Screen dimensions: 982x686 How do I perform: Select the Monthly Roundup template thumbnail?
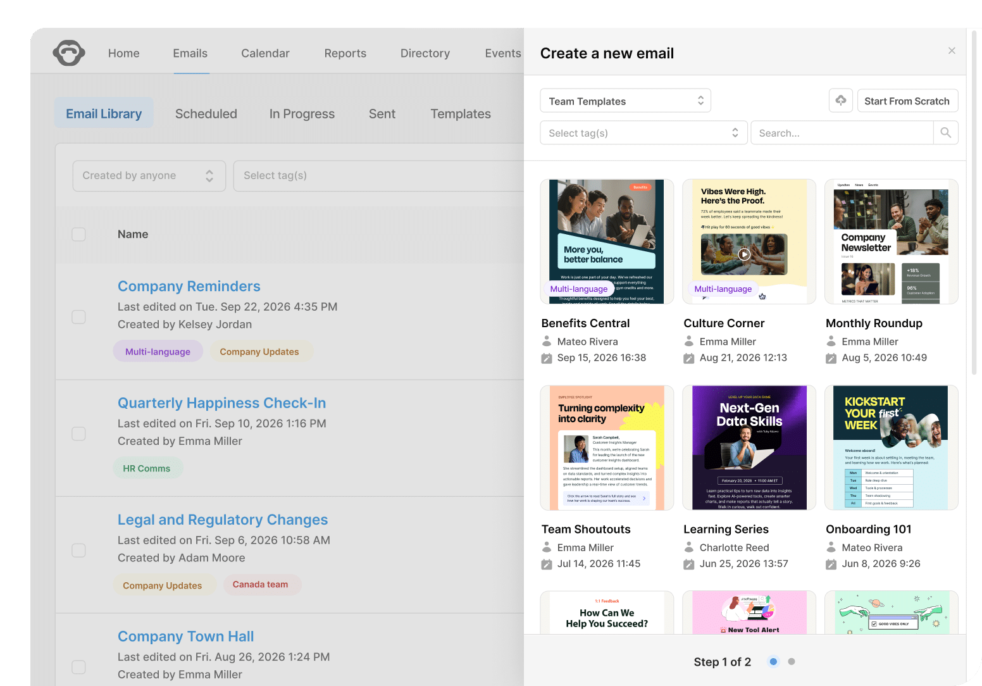(891, 242)
